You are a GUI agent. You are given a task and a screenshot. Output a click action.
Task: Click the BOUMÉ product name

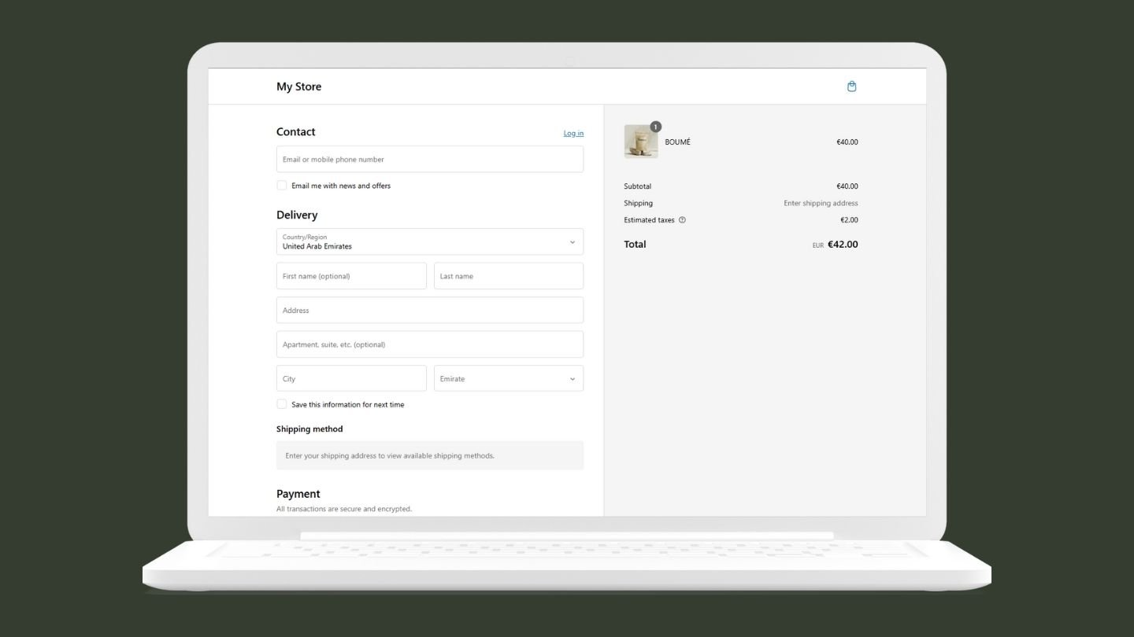pos(677,142)
